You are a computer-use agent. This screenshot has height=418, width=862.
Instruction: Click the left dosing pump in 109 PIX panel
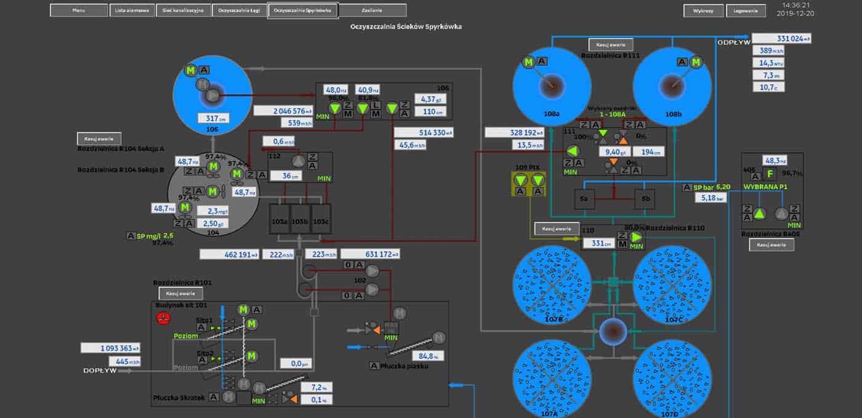click(520, 180)
